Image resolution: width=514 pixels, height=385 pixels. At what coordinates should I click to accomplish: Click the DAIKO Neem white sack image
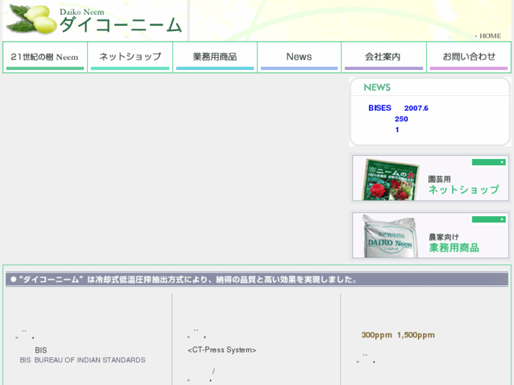coord(390,236)
